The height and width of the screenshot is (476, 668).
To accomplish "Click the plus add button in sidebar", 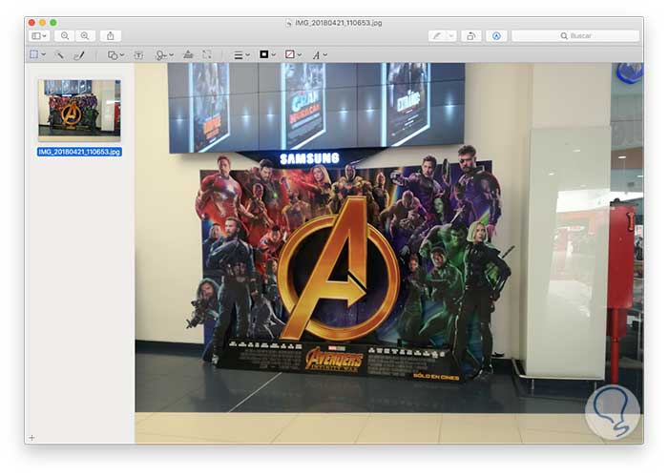I will [31, 437].
